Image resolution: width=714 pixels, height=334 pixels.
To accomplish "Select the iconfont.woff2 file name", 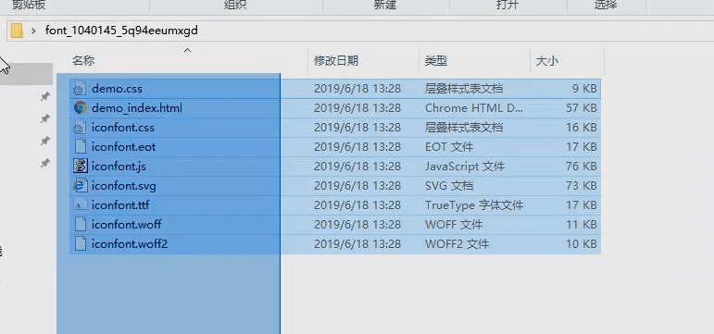I will [130, 244].
